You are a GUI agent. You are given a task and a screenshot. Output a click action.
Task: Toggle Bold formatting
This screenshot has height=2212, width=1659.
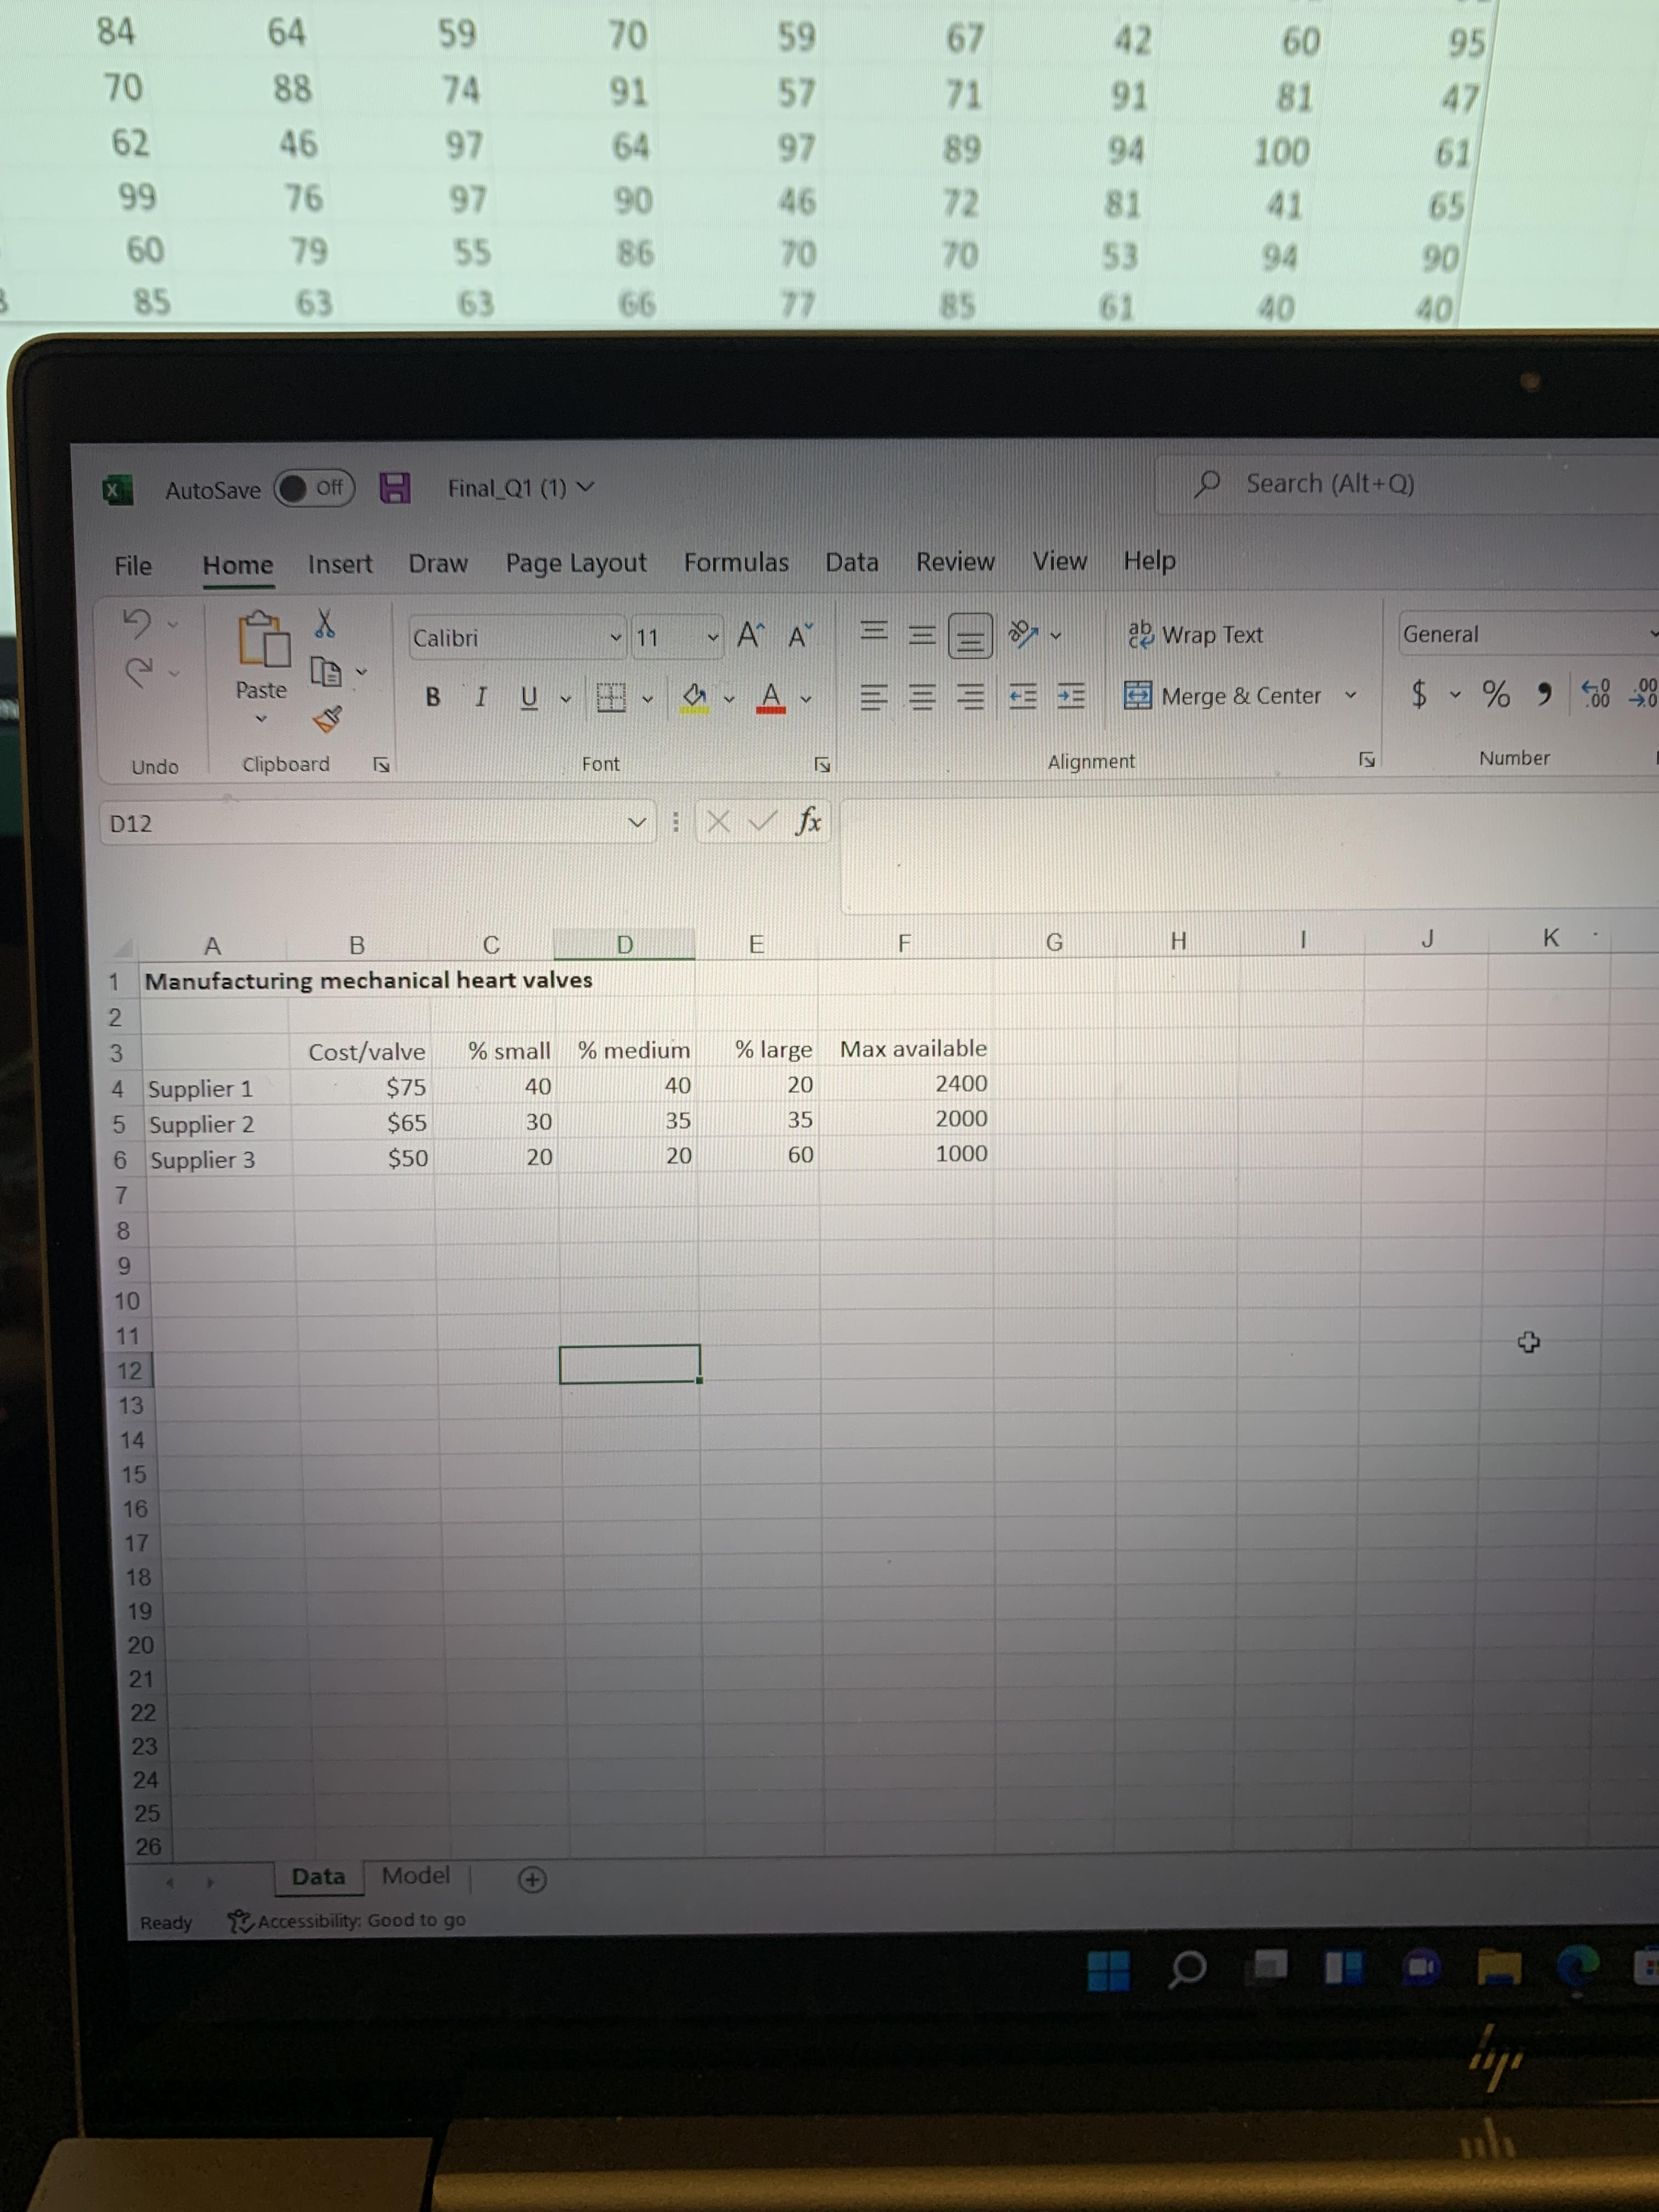[433, 697]
